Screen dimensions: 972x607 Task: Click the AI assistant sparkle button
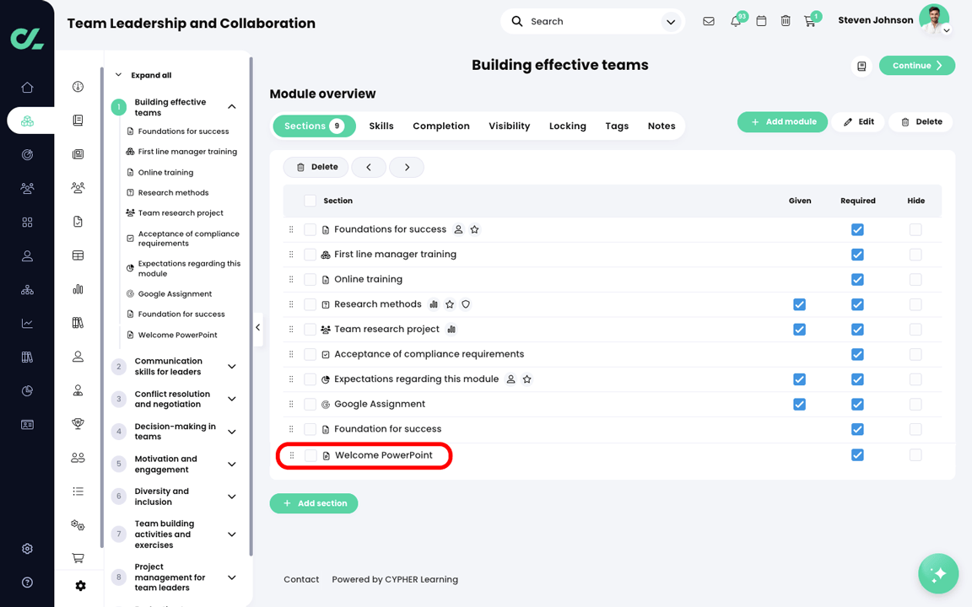[938, 573]
